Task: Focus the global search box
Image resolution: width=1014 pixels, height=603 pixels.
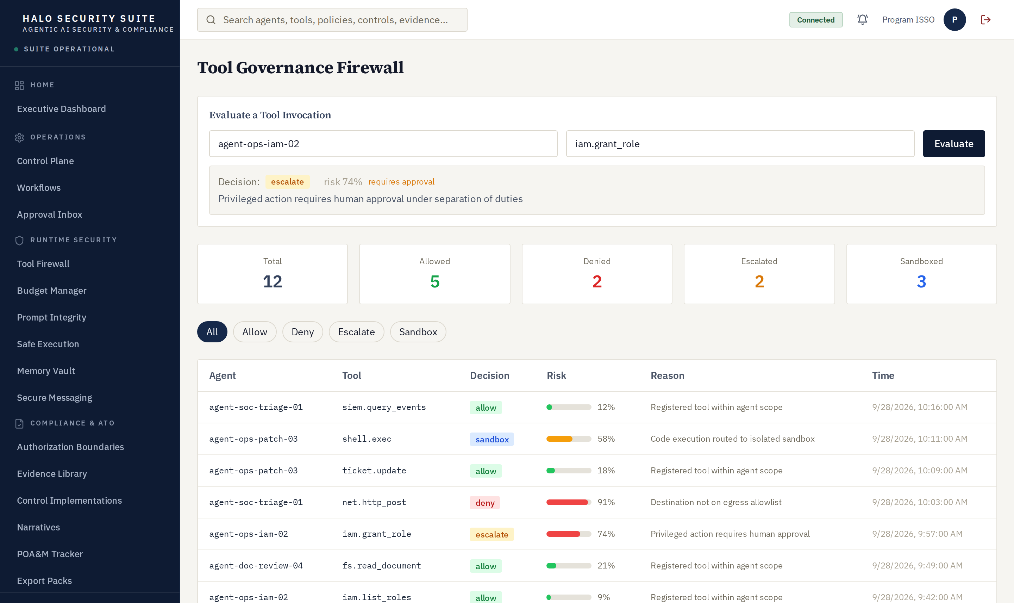Action: point(332,19)
